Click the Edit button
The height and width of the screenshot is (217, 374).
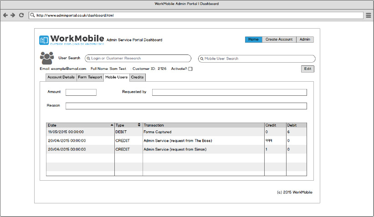307,69
